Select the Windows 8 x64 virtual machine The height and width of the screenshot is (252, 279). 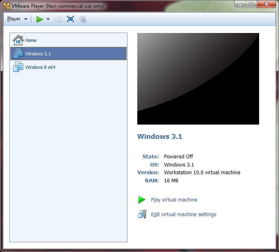40,67
